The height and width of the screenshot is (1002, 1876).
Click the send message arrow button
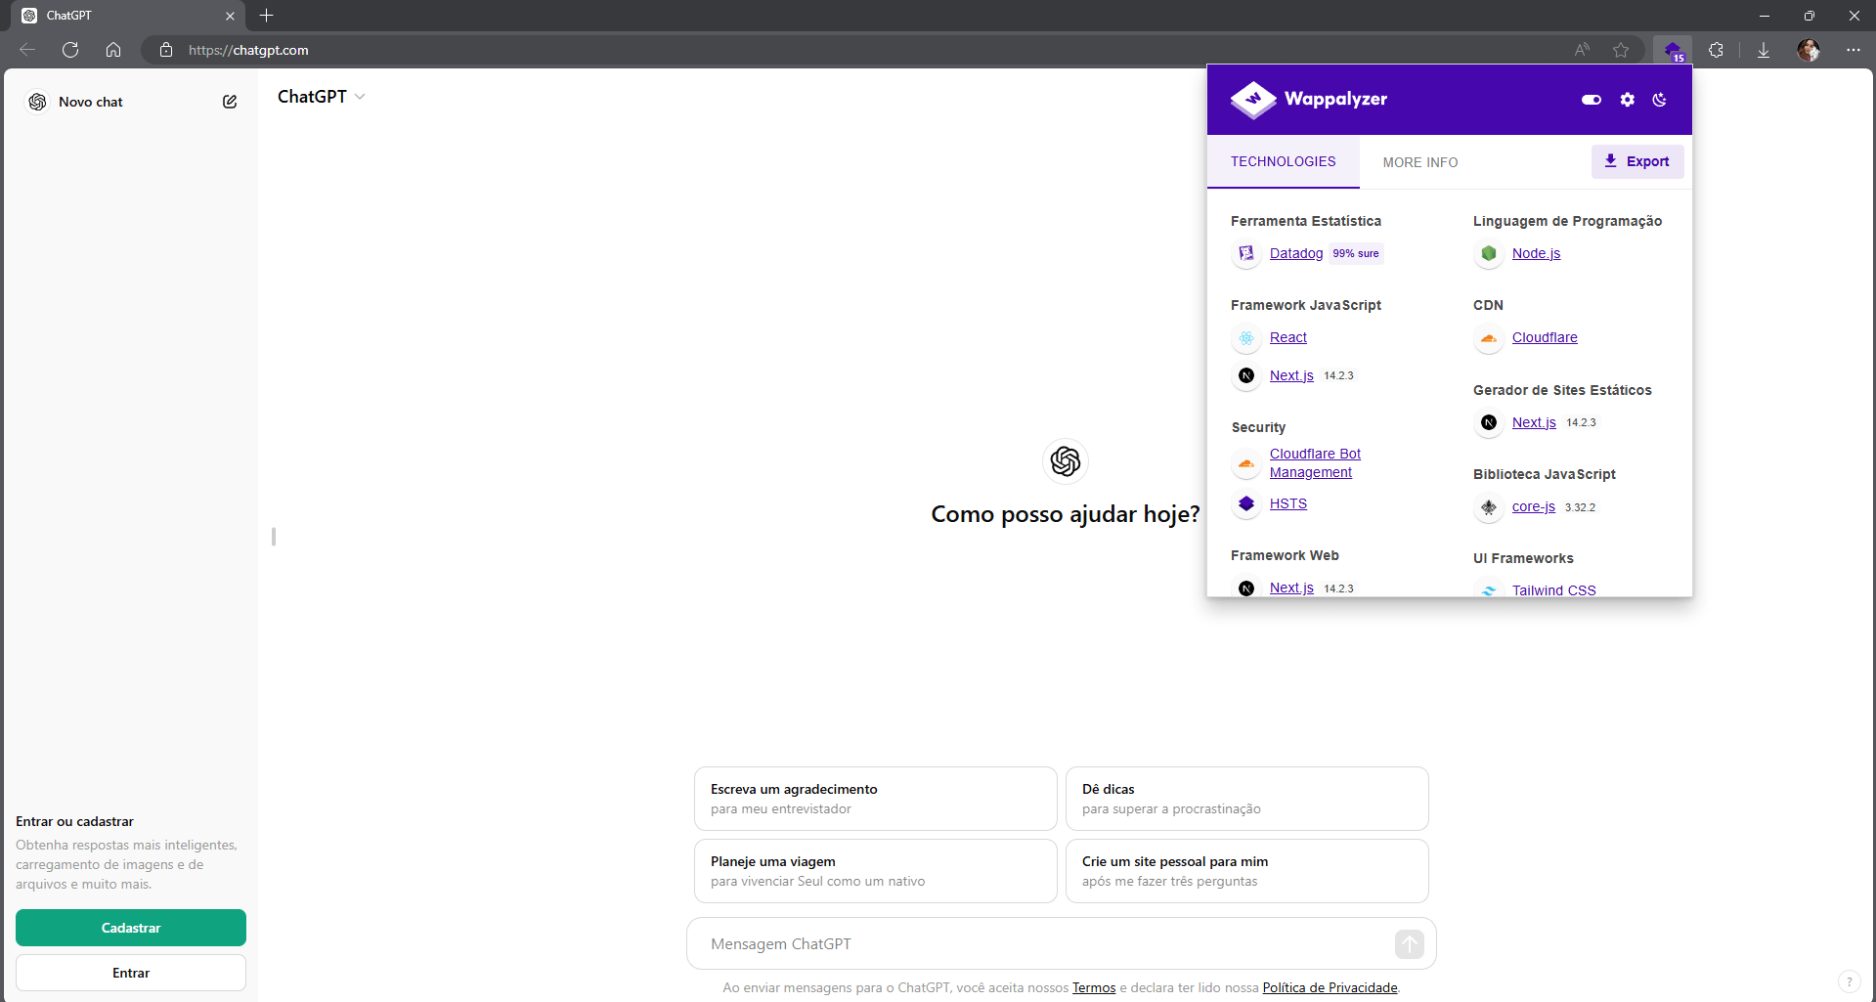1410,944
